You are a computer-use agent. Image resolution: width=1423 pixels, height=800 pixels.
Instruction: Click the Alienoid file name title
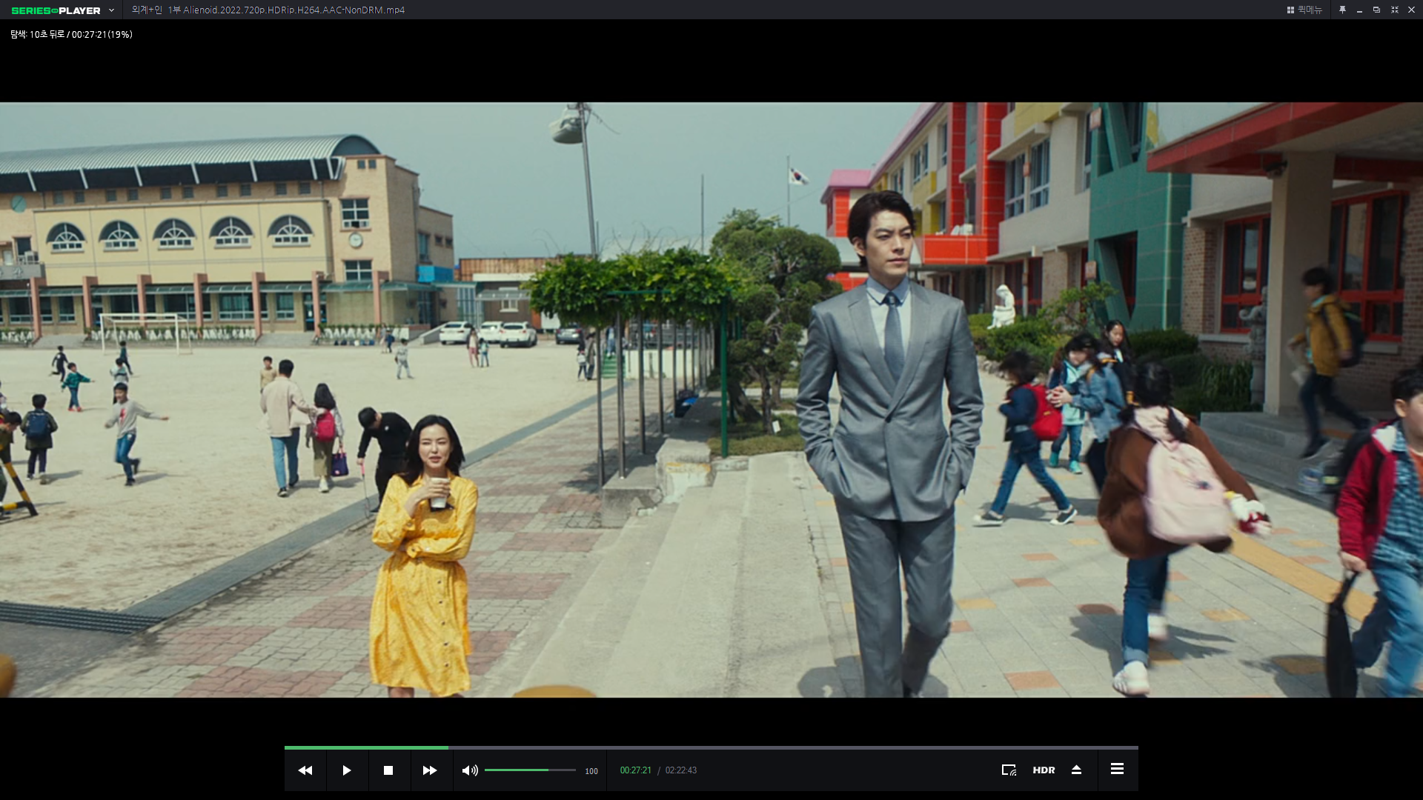pyautogui.click(x=268, y=10)
